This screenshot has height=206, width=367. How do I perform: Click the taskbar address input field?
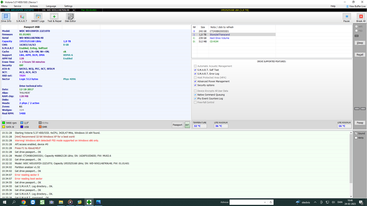click(x=246, y=202)
